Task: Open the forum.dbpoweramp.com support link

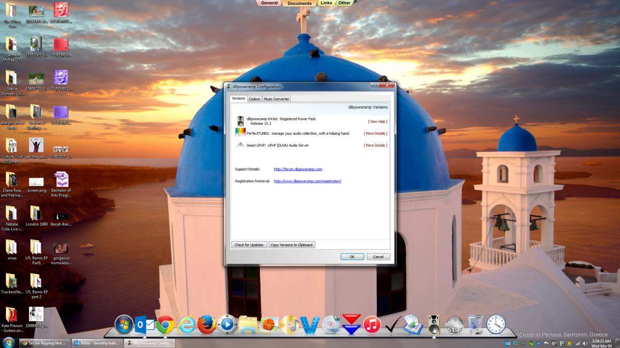Action: (x=298, y=169)
